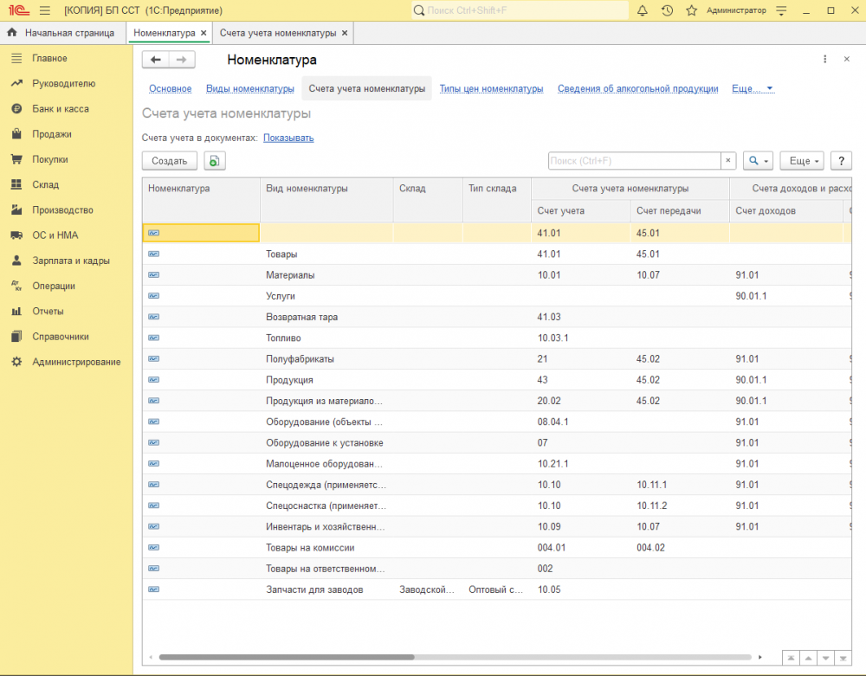This screenshot has height=676, width=866.
Task: Click the Зарплата и кадры person icon
Action: 16,261
